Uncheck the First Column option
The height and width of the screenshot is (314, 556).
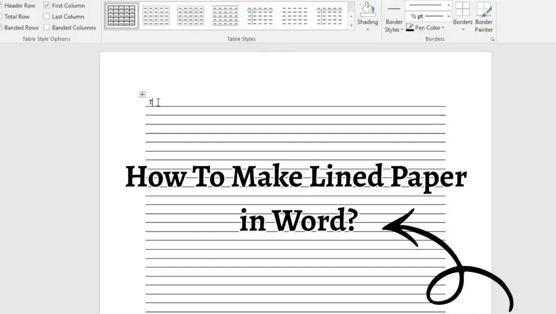click(x=46, y=5)
